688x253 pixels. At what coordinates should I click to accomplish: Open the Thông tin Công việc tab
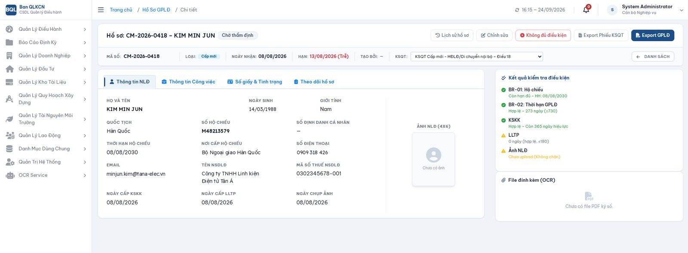click(x=188, y=82)
